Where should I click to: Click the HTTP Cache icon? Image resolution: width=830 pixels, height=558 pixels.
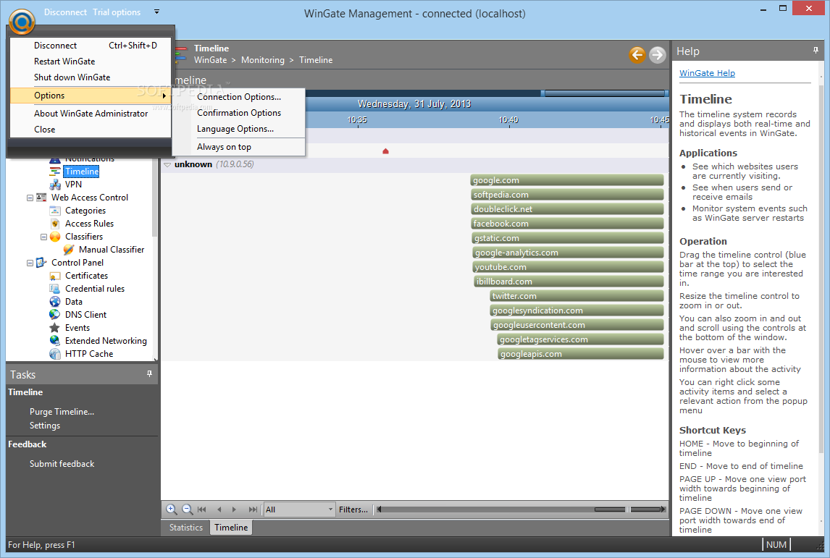pyautogui.click(x=55, y=354)
